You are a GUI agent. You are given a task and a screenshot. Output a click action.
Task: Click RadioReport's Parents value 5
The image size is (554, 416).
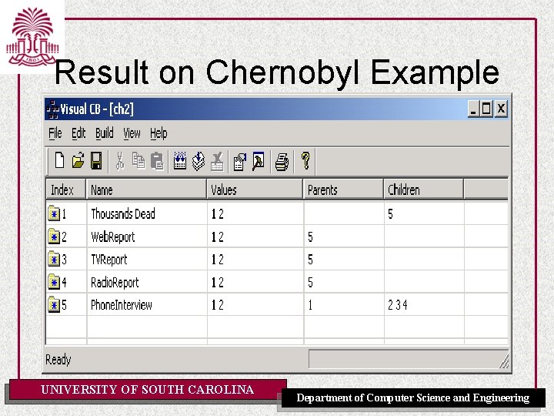tap(310, 282)
